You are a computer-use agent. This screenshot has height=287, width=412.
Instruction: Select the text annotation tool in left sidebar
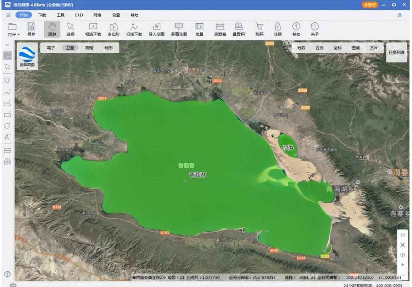coord(7,137)
